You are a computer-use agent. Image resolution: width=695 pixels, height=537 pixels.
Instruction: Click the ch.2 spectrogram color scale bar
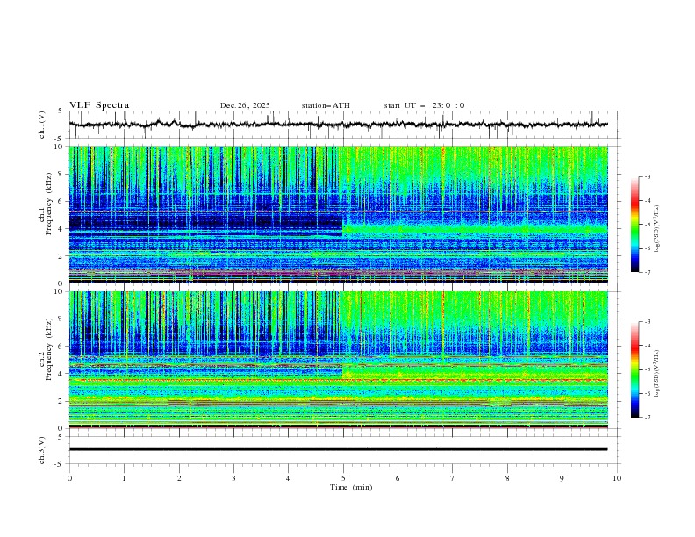634,369
